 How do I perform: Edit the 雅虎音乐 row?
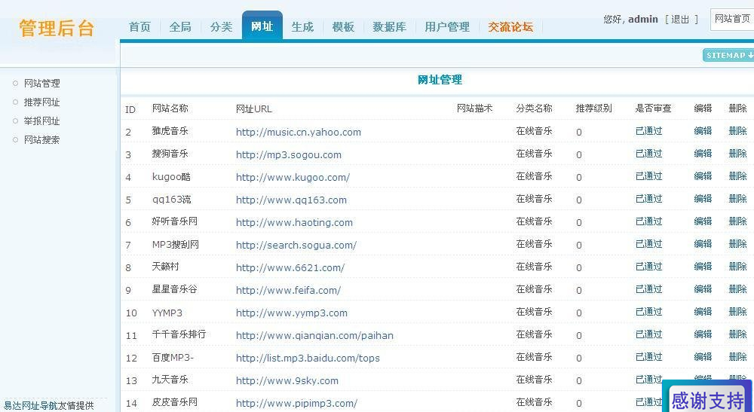point(703,130)
